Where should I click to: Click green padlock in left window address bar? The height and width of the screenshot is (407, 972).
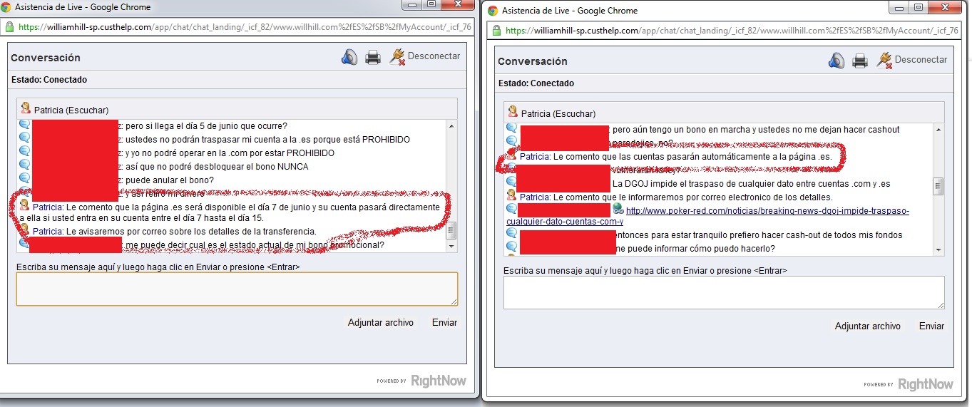click(x=9, y=27)
